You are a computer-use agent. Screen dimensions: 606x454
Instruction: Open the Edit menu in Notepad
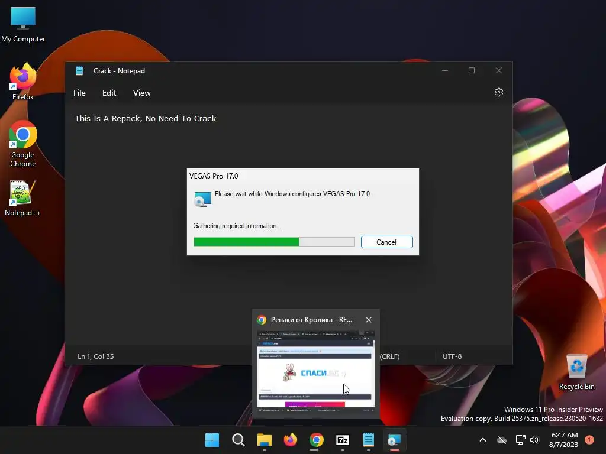click(109, 93)
